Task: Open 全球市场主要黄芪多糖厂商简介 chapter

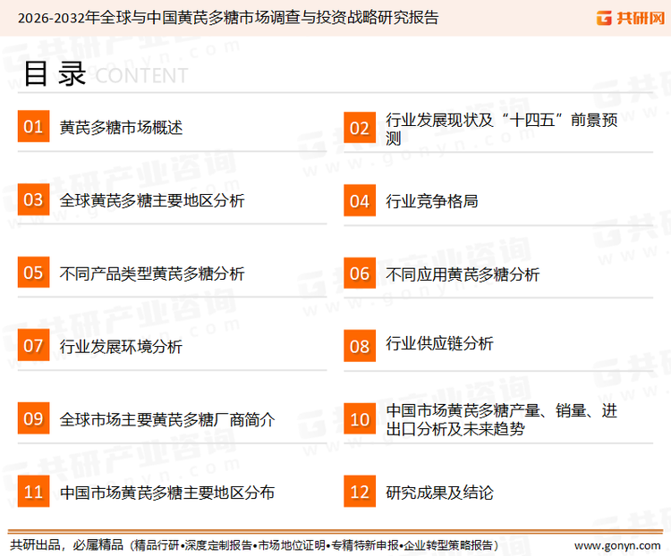Action: [x=166, y=419]
